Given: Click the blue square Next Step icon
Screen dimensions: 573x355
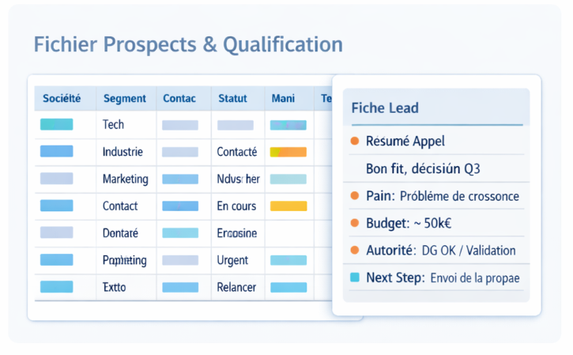Looking at the screenshot, I should 354,278.
